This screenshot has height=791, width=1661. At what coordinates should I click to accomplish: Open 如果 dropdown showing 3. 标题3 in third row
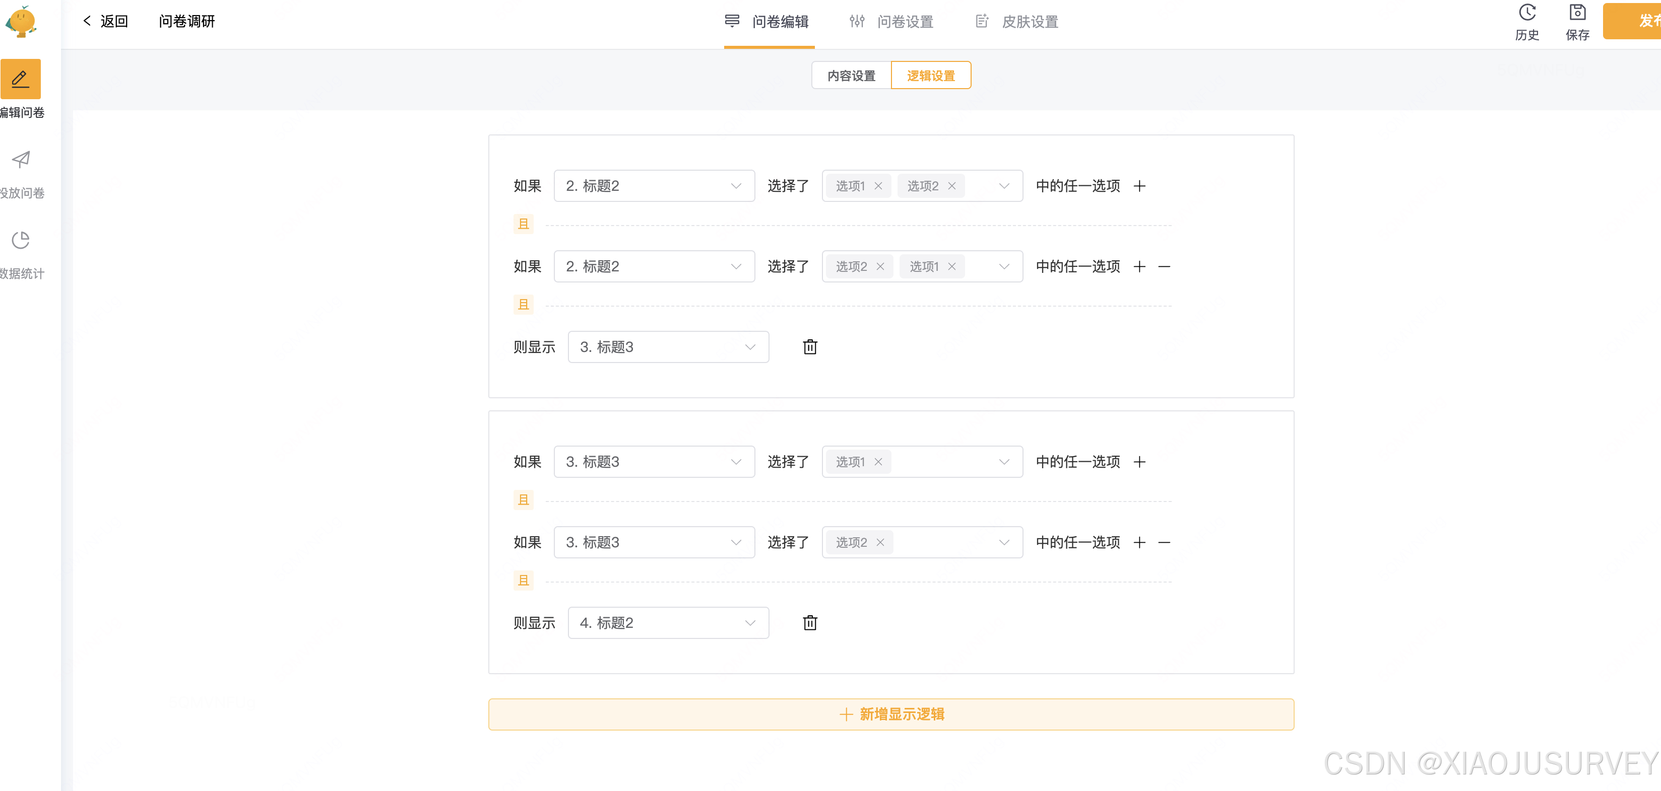654,462
